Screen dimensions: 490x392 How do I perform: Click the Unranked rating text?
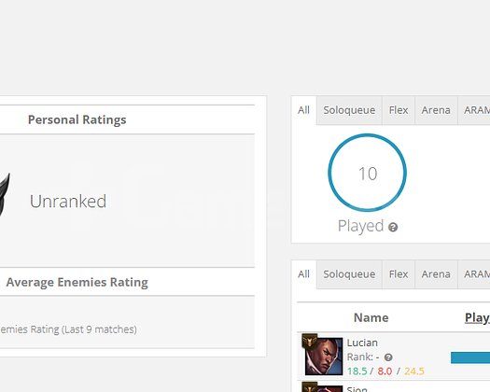coord(68,202)
